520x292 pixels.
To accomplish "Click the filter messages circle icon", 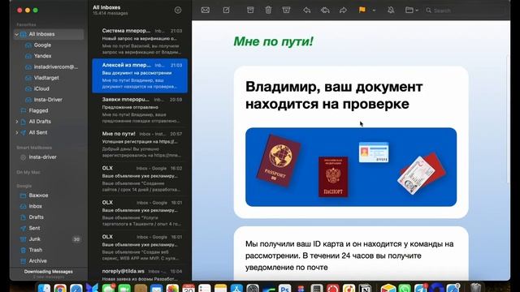I will click(x=178, y=11).
